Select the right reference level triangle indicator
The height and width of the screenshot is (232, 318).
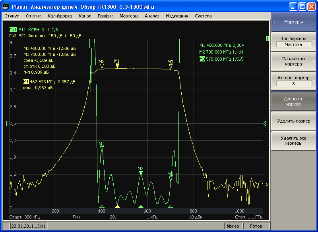[x=265, y=124]
